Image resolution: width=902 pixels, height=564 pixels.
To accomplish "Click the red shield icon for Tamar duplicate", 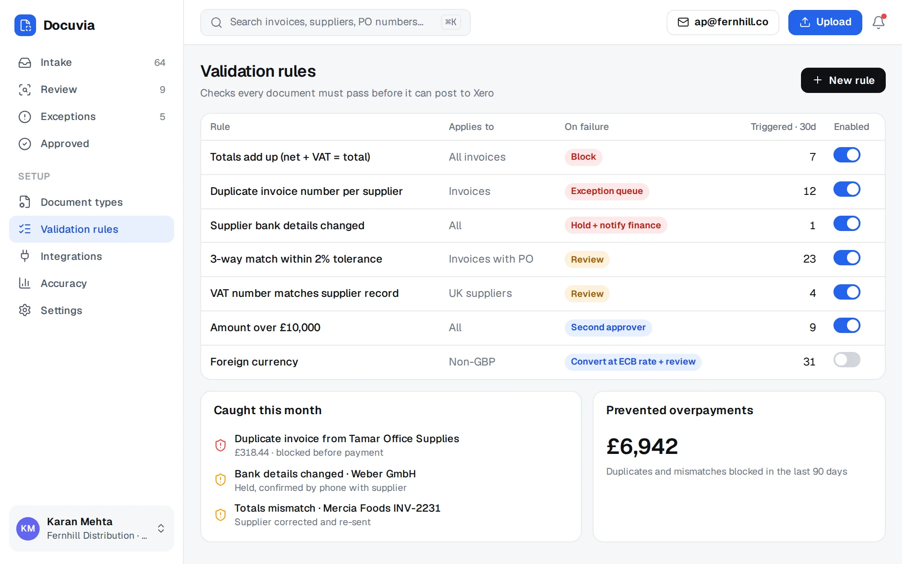I will point(221,445).
